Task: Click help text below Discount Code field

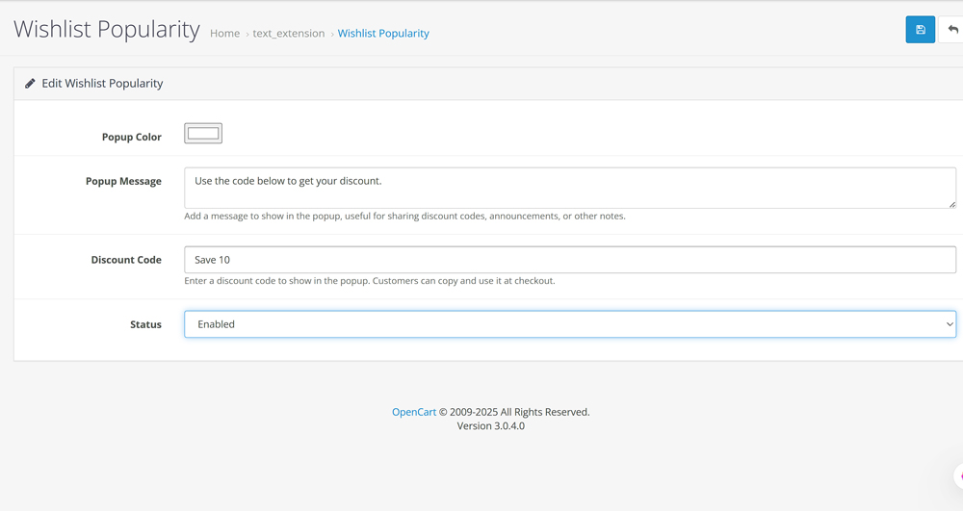Action: tap(369, 281)
